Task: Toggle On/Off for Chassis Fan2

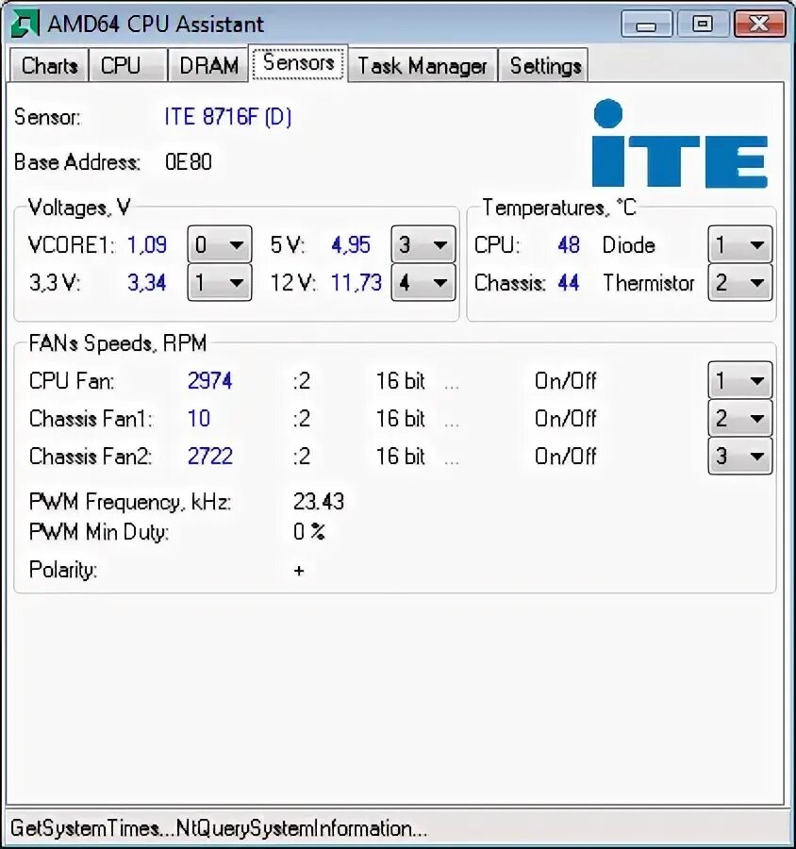Action: 565,457
